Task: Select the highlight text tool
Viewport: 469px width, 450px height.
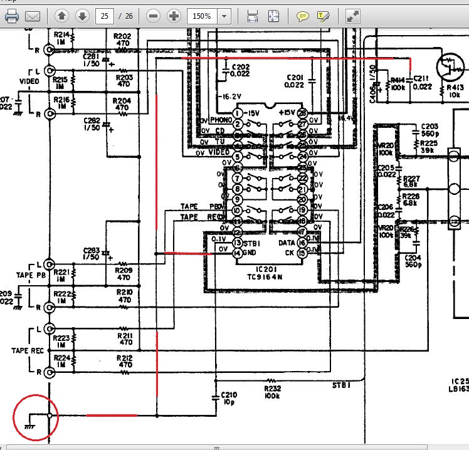Action: click(x=324, y=16)
